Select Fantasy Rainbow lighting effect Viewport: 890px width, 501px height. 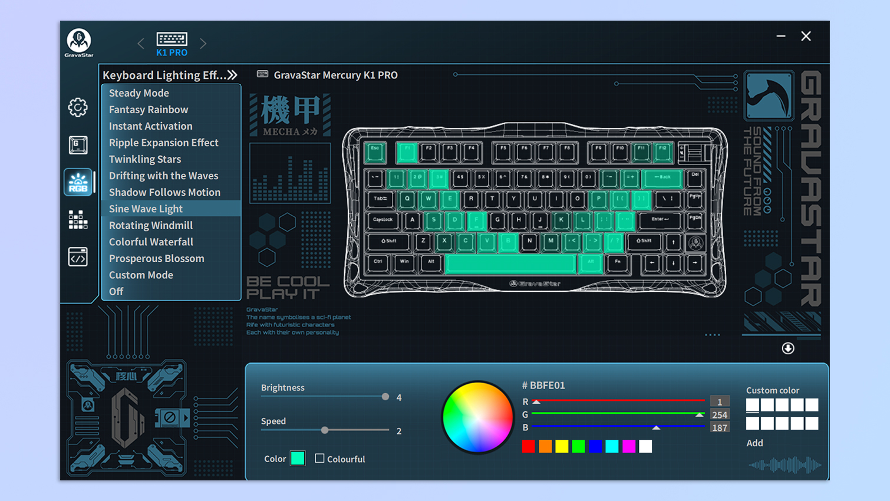coord(149,110)
